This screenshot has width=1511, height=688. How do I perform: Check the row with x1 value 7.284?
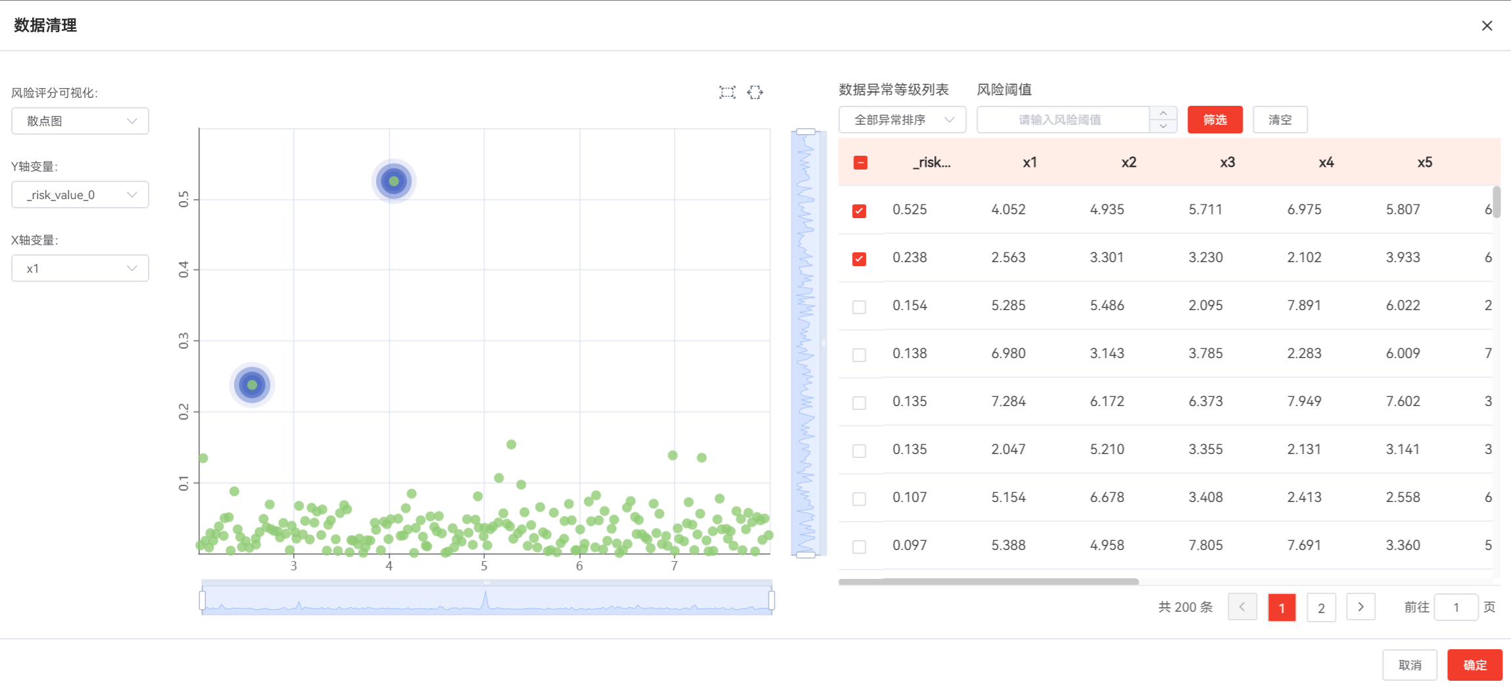pos(859,402)
